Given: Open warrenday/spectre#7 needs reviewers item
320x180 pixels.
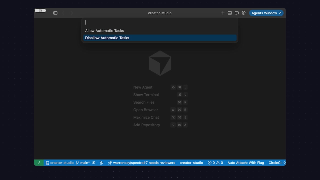Looking at the screenshot, I should 142,163.
